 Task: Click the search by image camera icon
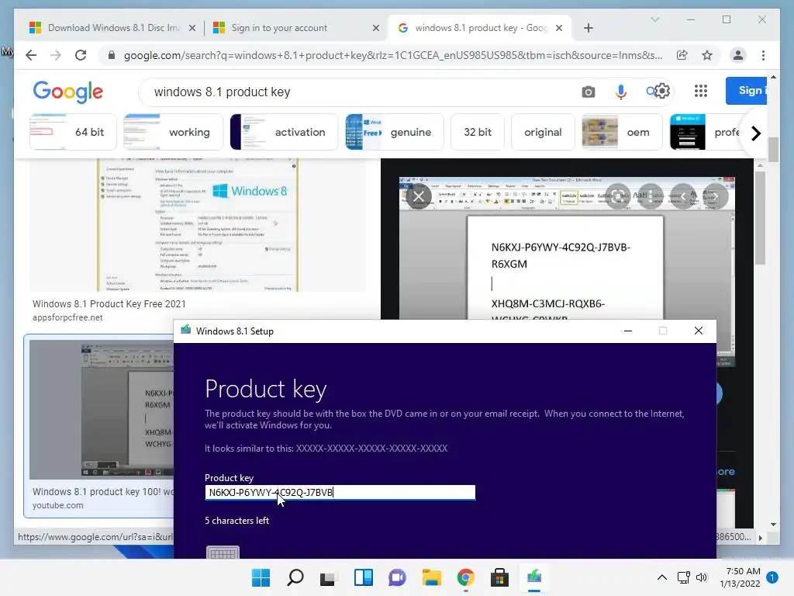pyautogui.click(x=588, y=92)
